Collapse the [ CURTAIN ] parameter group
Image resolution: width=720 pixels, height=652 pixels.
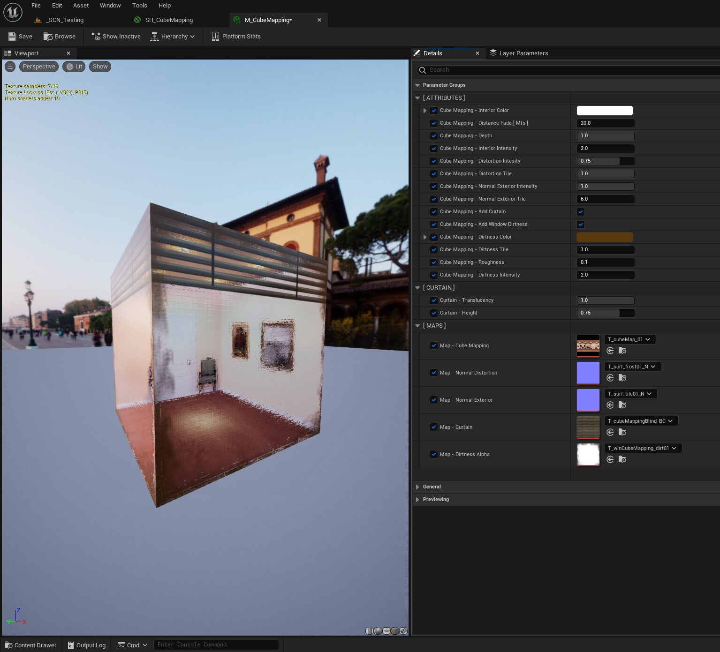[417, 287]
